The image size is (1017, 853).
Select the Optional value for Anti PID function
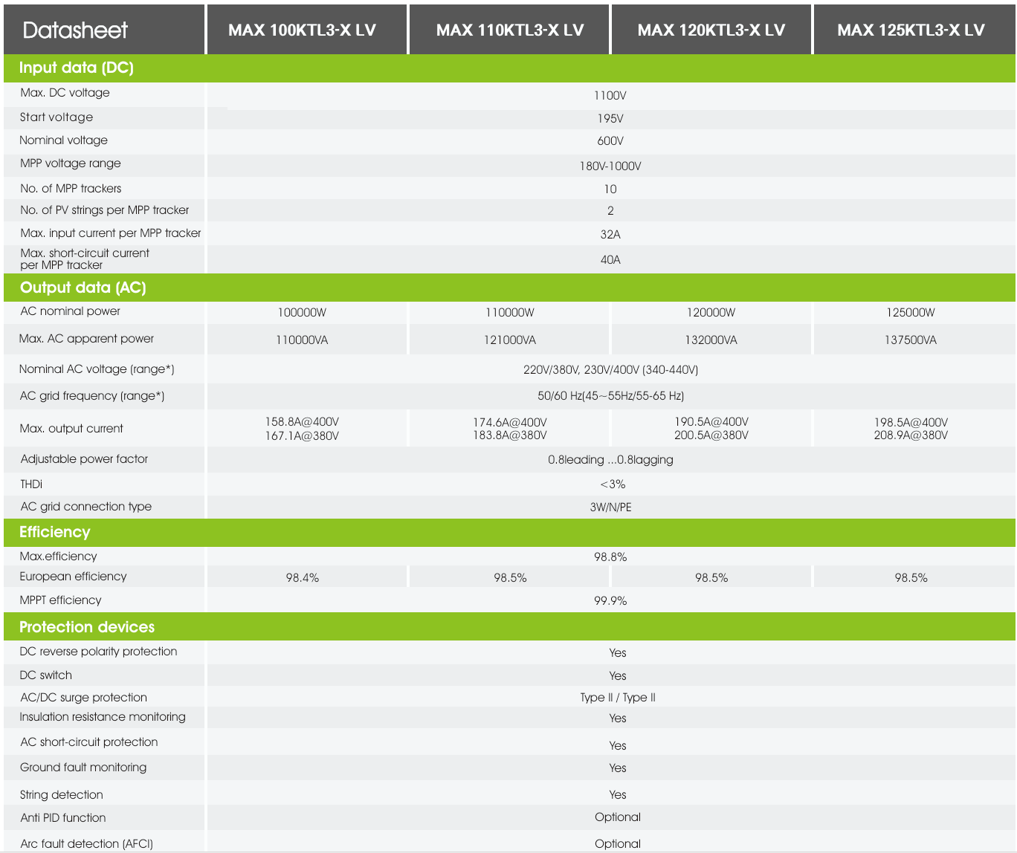617,817
